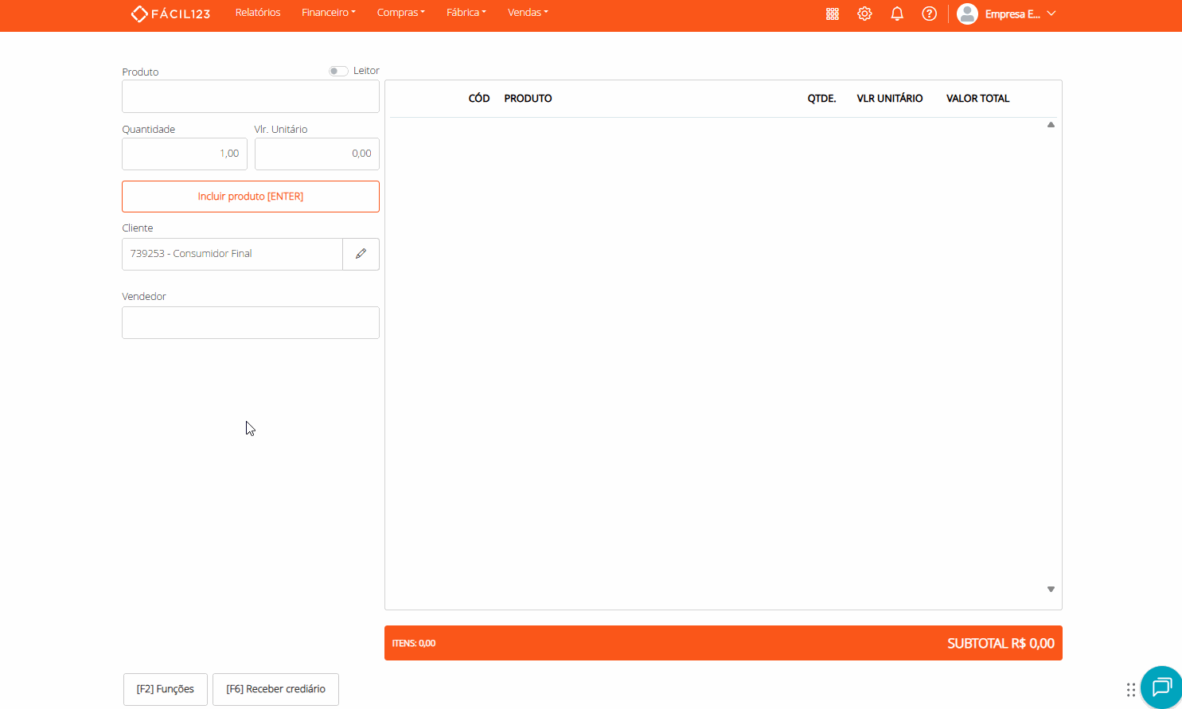
Task: Open the apps grid icon
Action: [833, 14]
